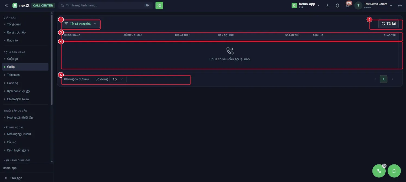Open Test Demo Comm user menu
This screenshot has width=406, height=182.
pos(374,5)
